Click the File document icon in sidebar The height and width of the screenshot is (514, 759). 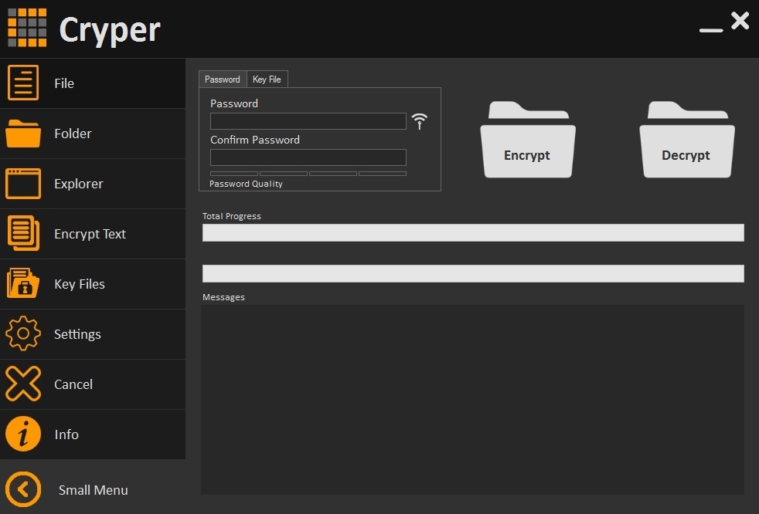click(23, 83)
